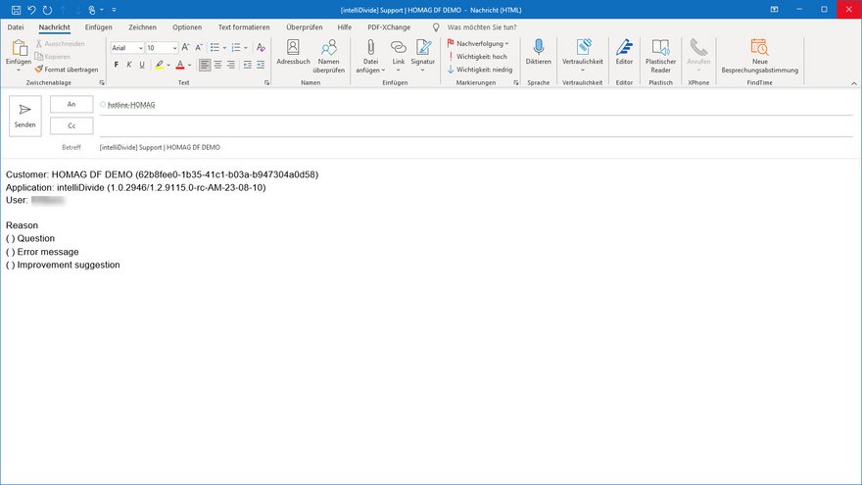
Task: Decrease font size button
Action: click(x=199, y=47)
